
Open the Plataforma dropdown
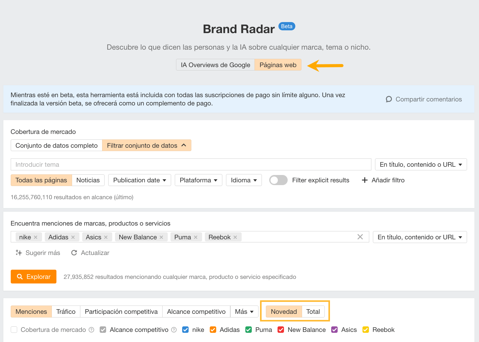click(x=198, y=180)
